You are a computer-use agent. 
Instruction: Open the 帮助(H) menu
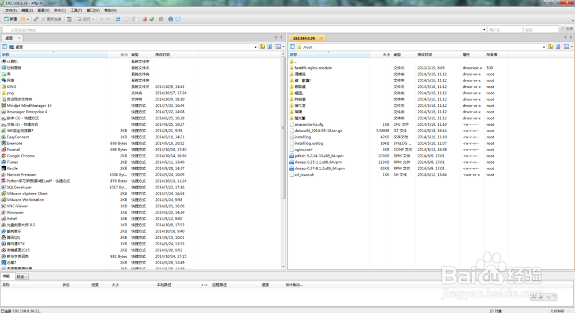point(110,10)
